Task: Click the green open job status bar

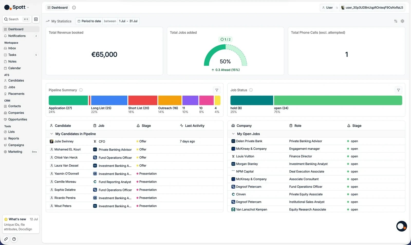Action: pyautogui.click(x=338, y=100)
